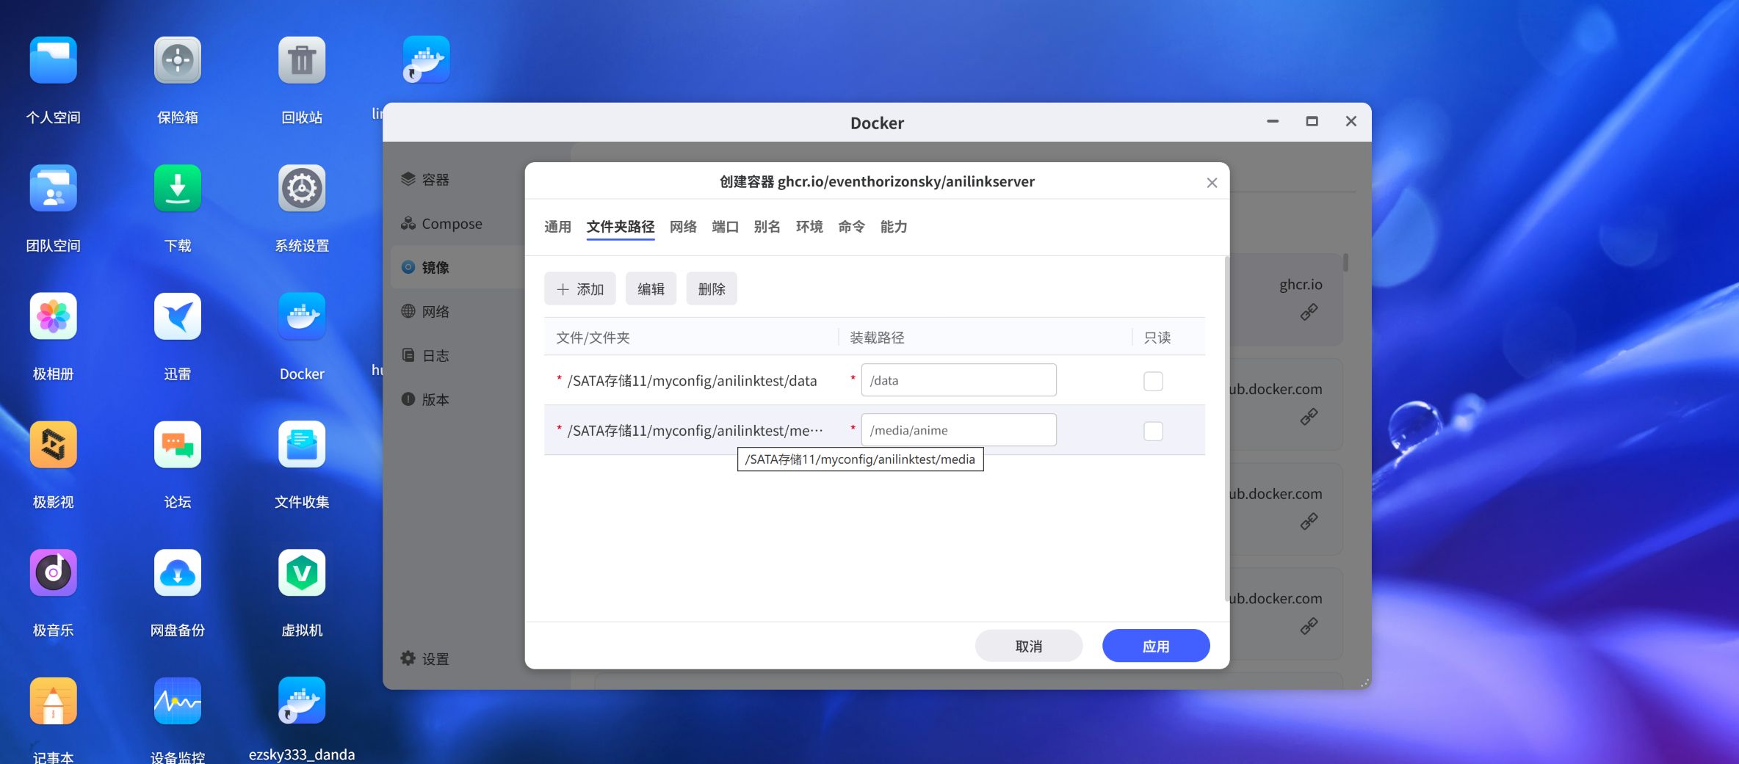Switch to the 环境 tab
The width and height of the screenshot is (1739, 764).
point(809,227)
